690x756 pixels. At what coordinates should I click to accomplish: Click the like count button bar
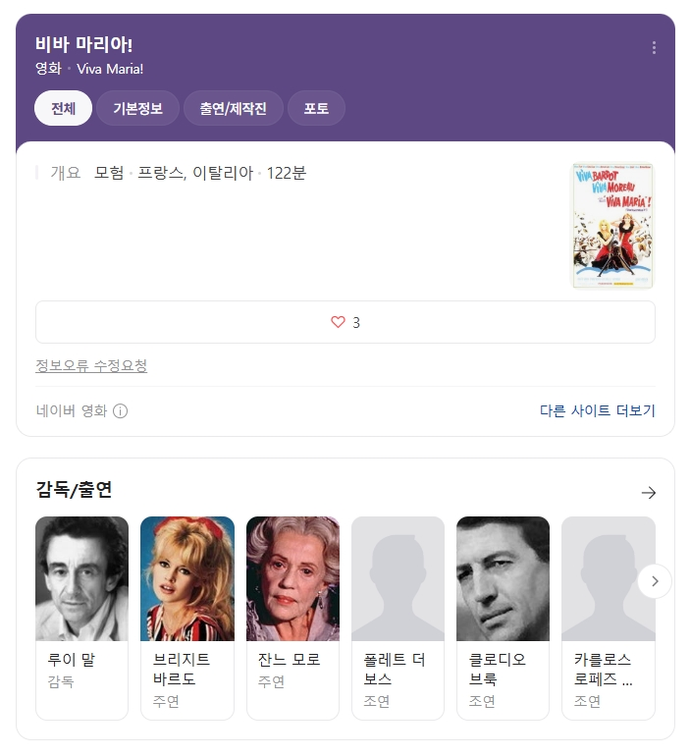[x=345, y=322]
